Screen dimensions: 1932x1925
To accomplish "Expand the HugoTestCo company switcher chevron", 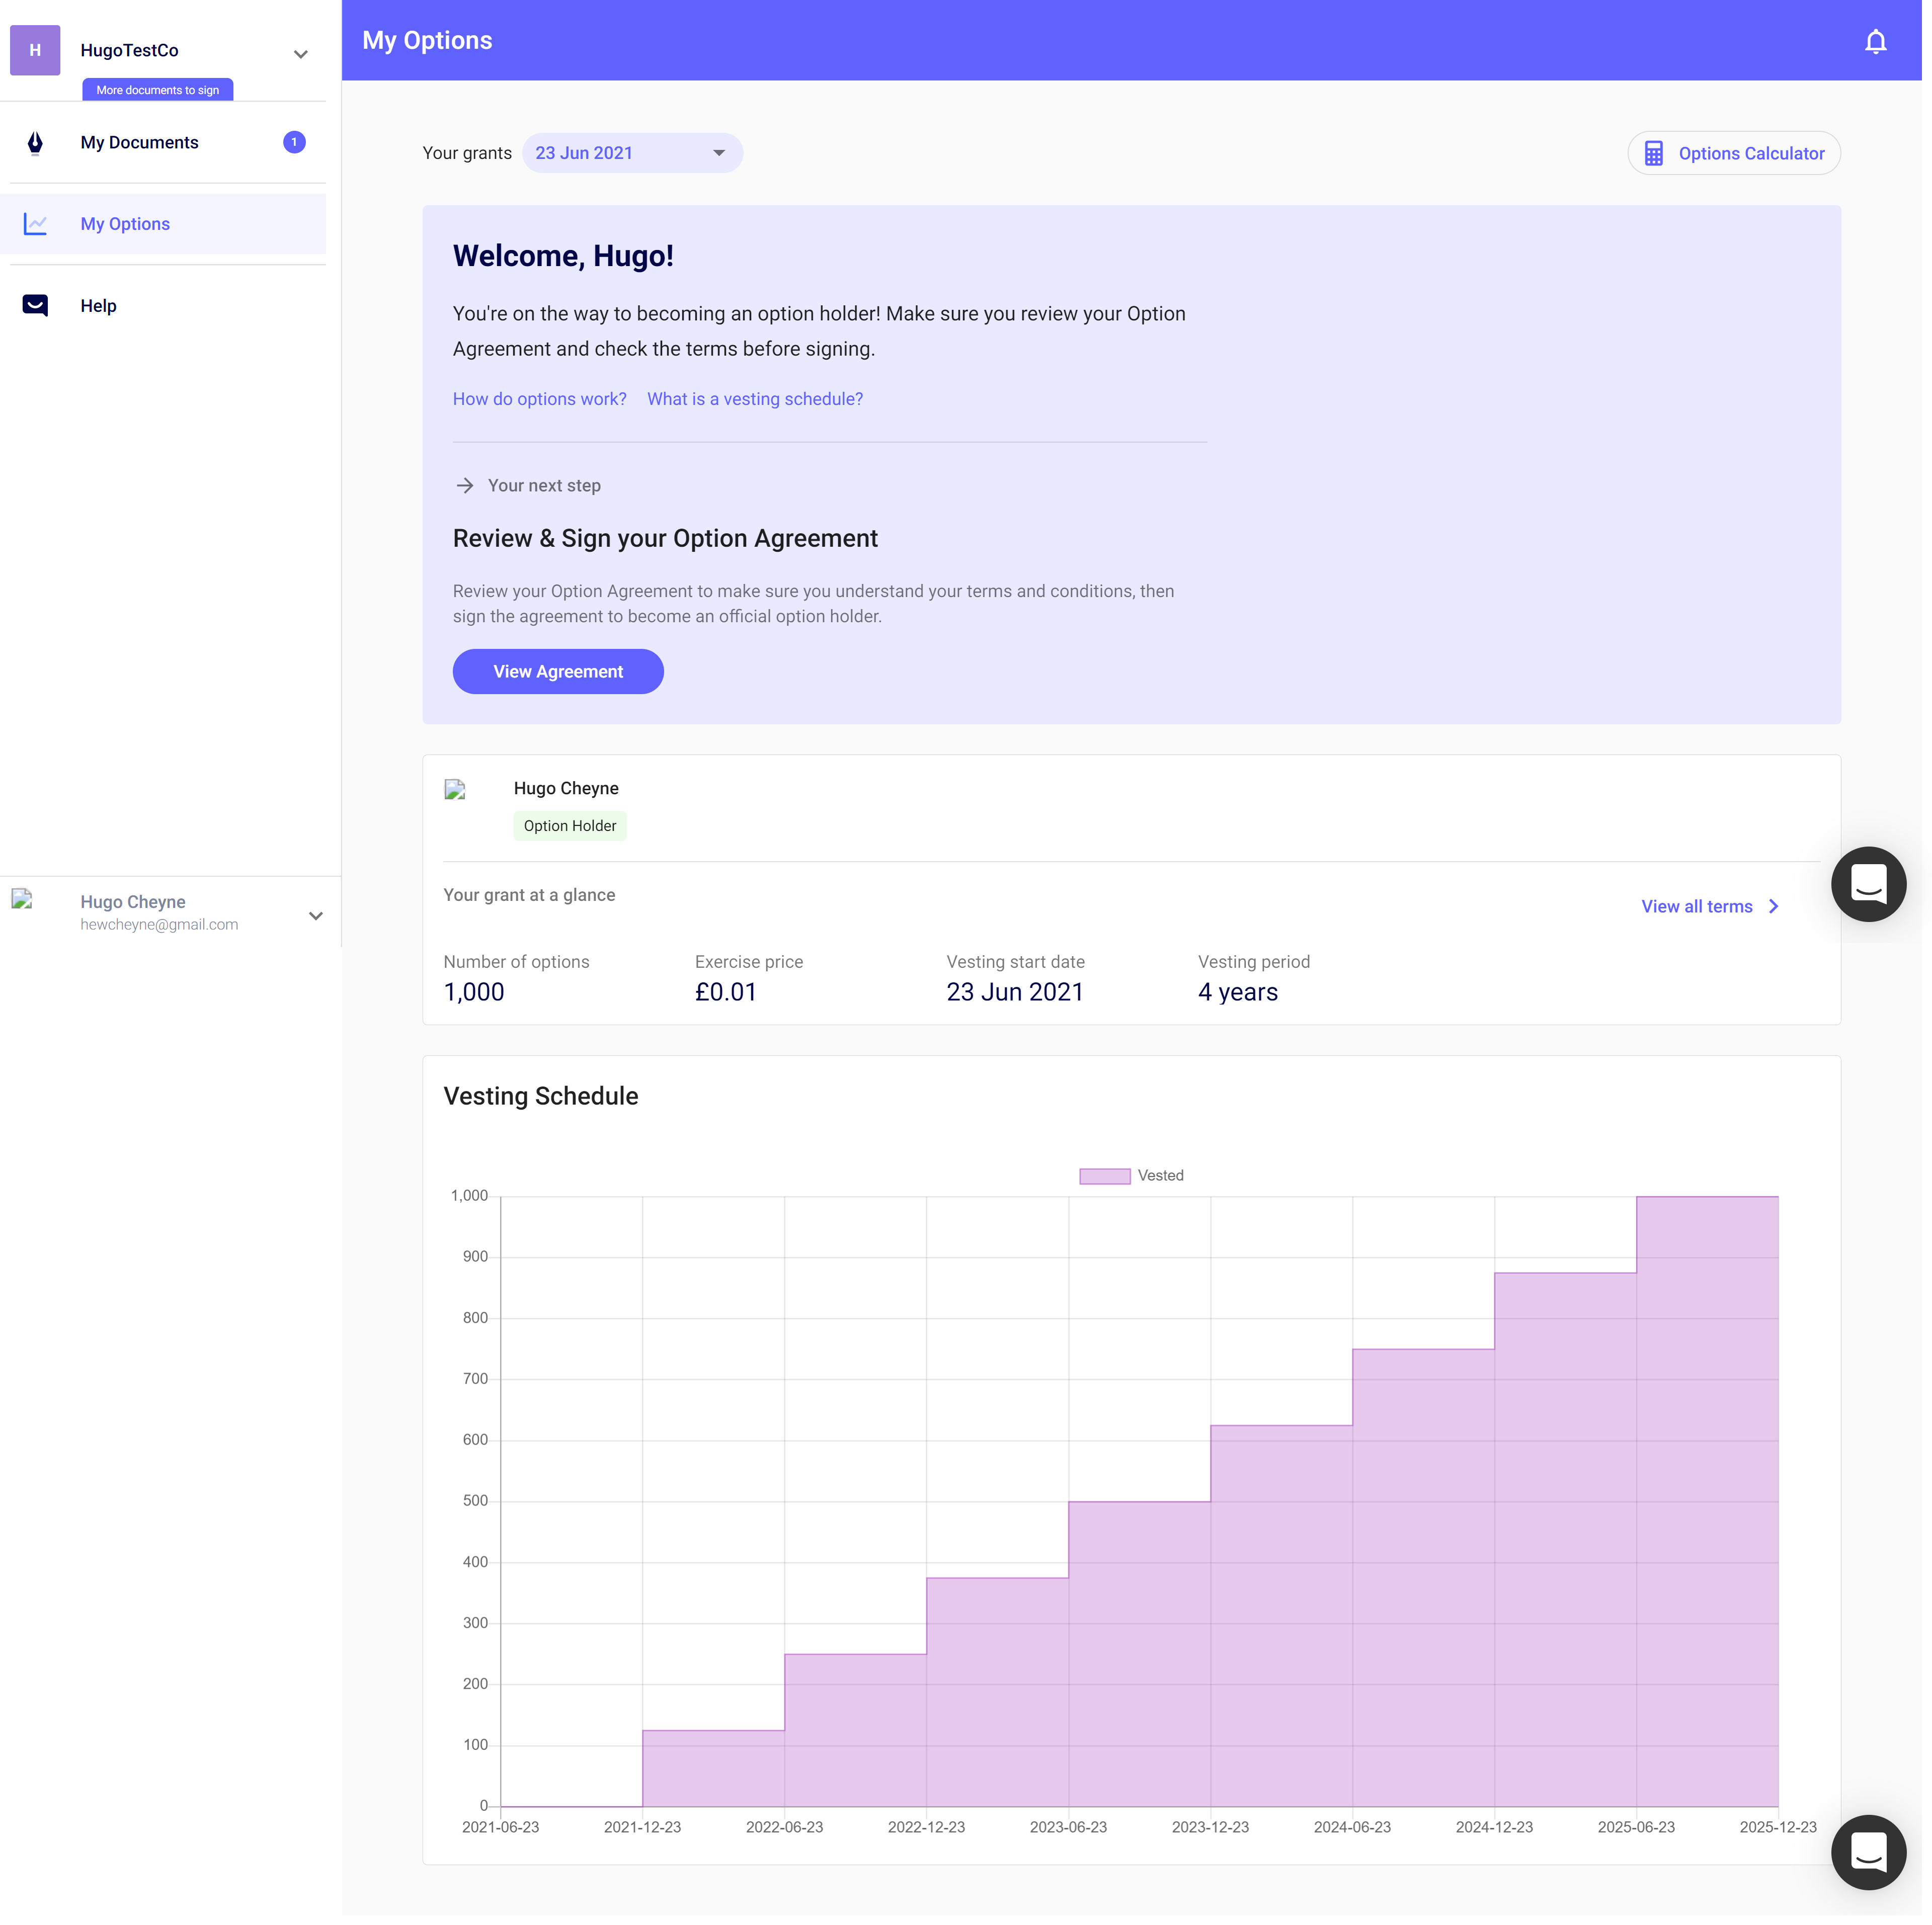I will click(300, 54).
